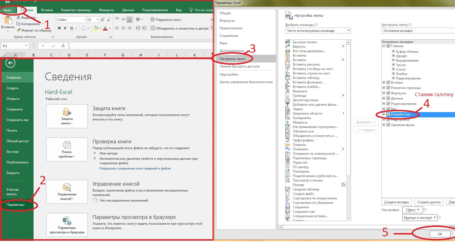Image resolution: width=455 pixels, height=242 pixels.
Task: Click the Bold formatting icon
Action: (x=59, y=28)
